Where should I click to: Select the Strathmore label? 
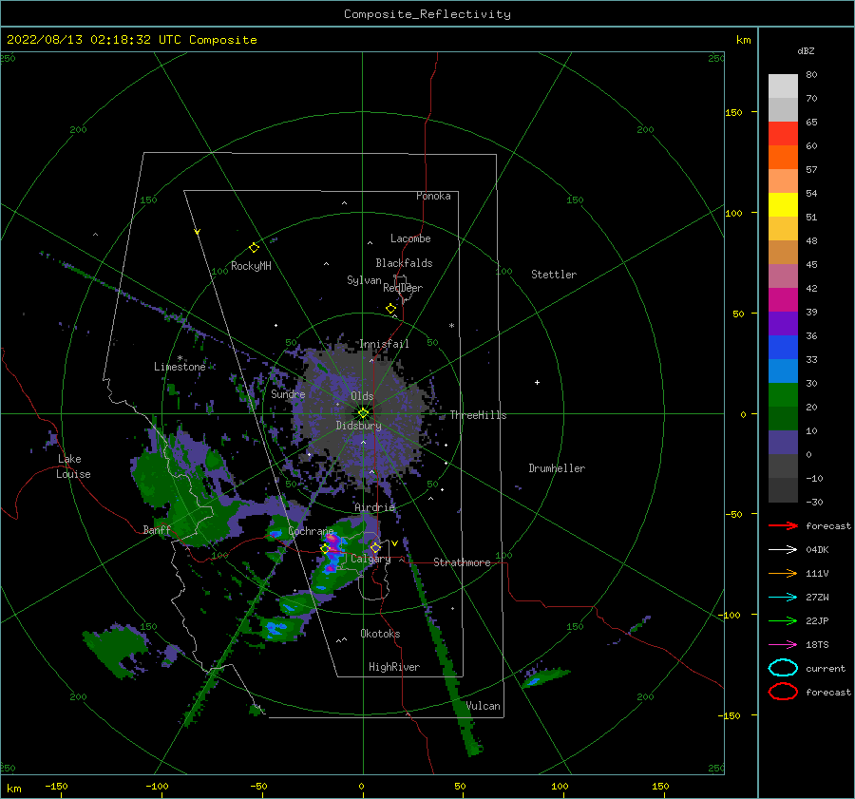462,562
